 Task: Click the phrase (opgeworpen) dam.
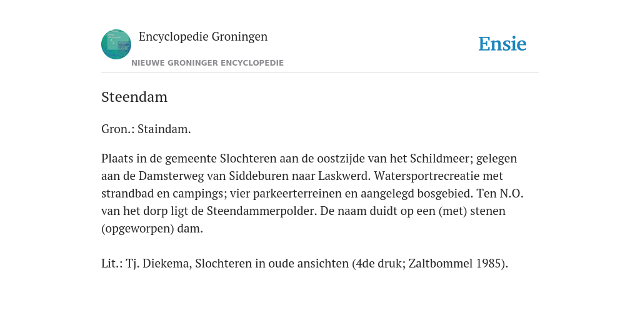click(152, 229)
